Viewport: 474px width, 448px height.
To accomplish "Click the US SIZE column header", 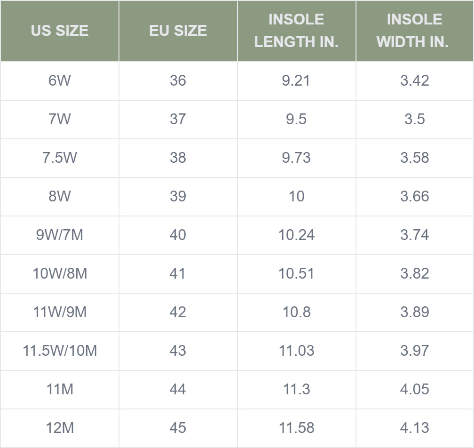I will 60,31.
